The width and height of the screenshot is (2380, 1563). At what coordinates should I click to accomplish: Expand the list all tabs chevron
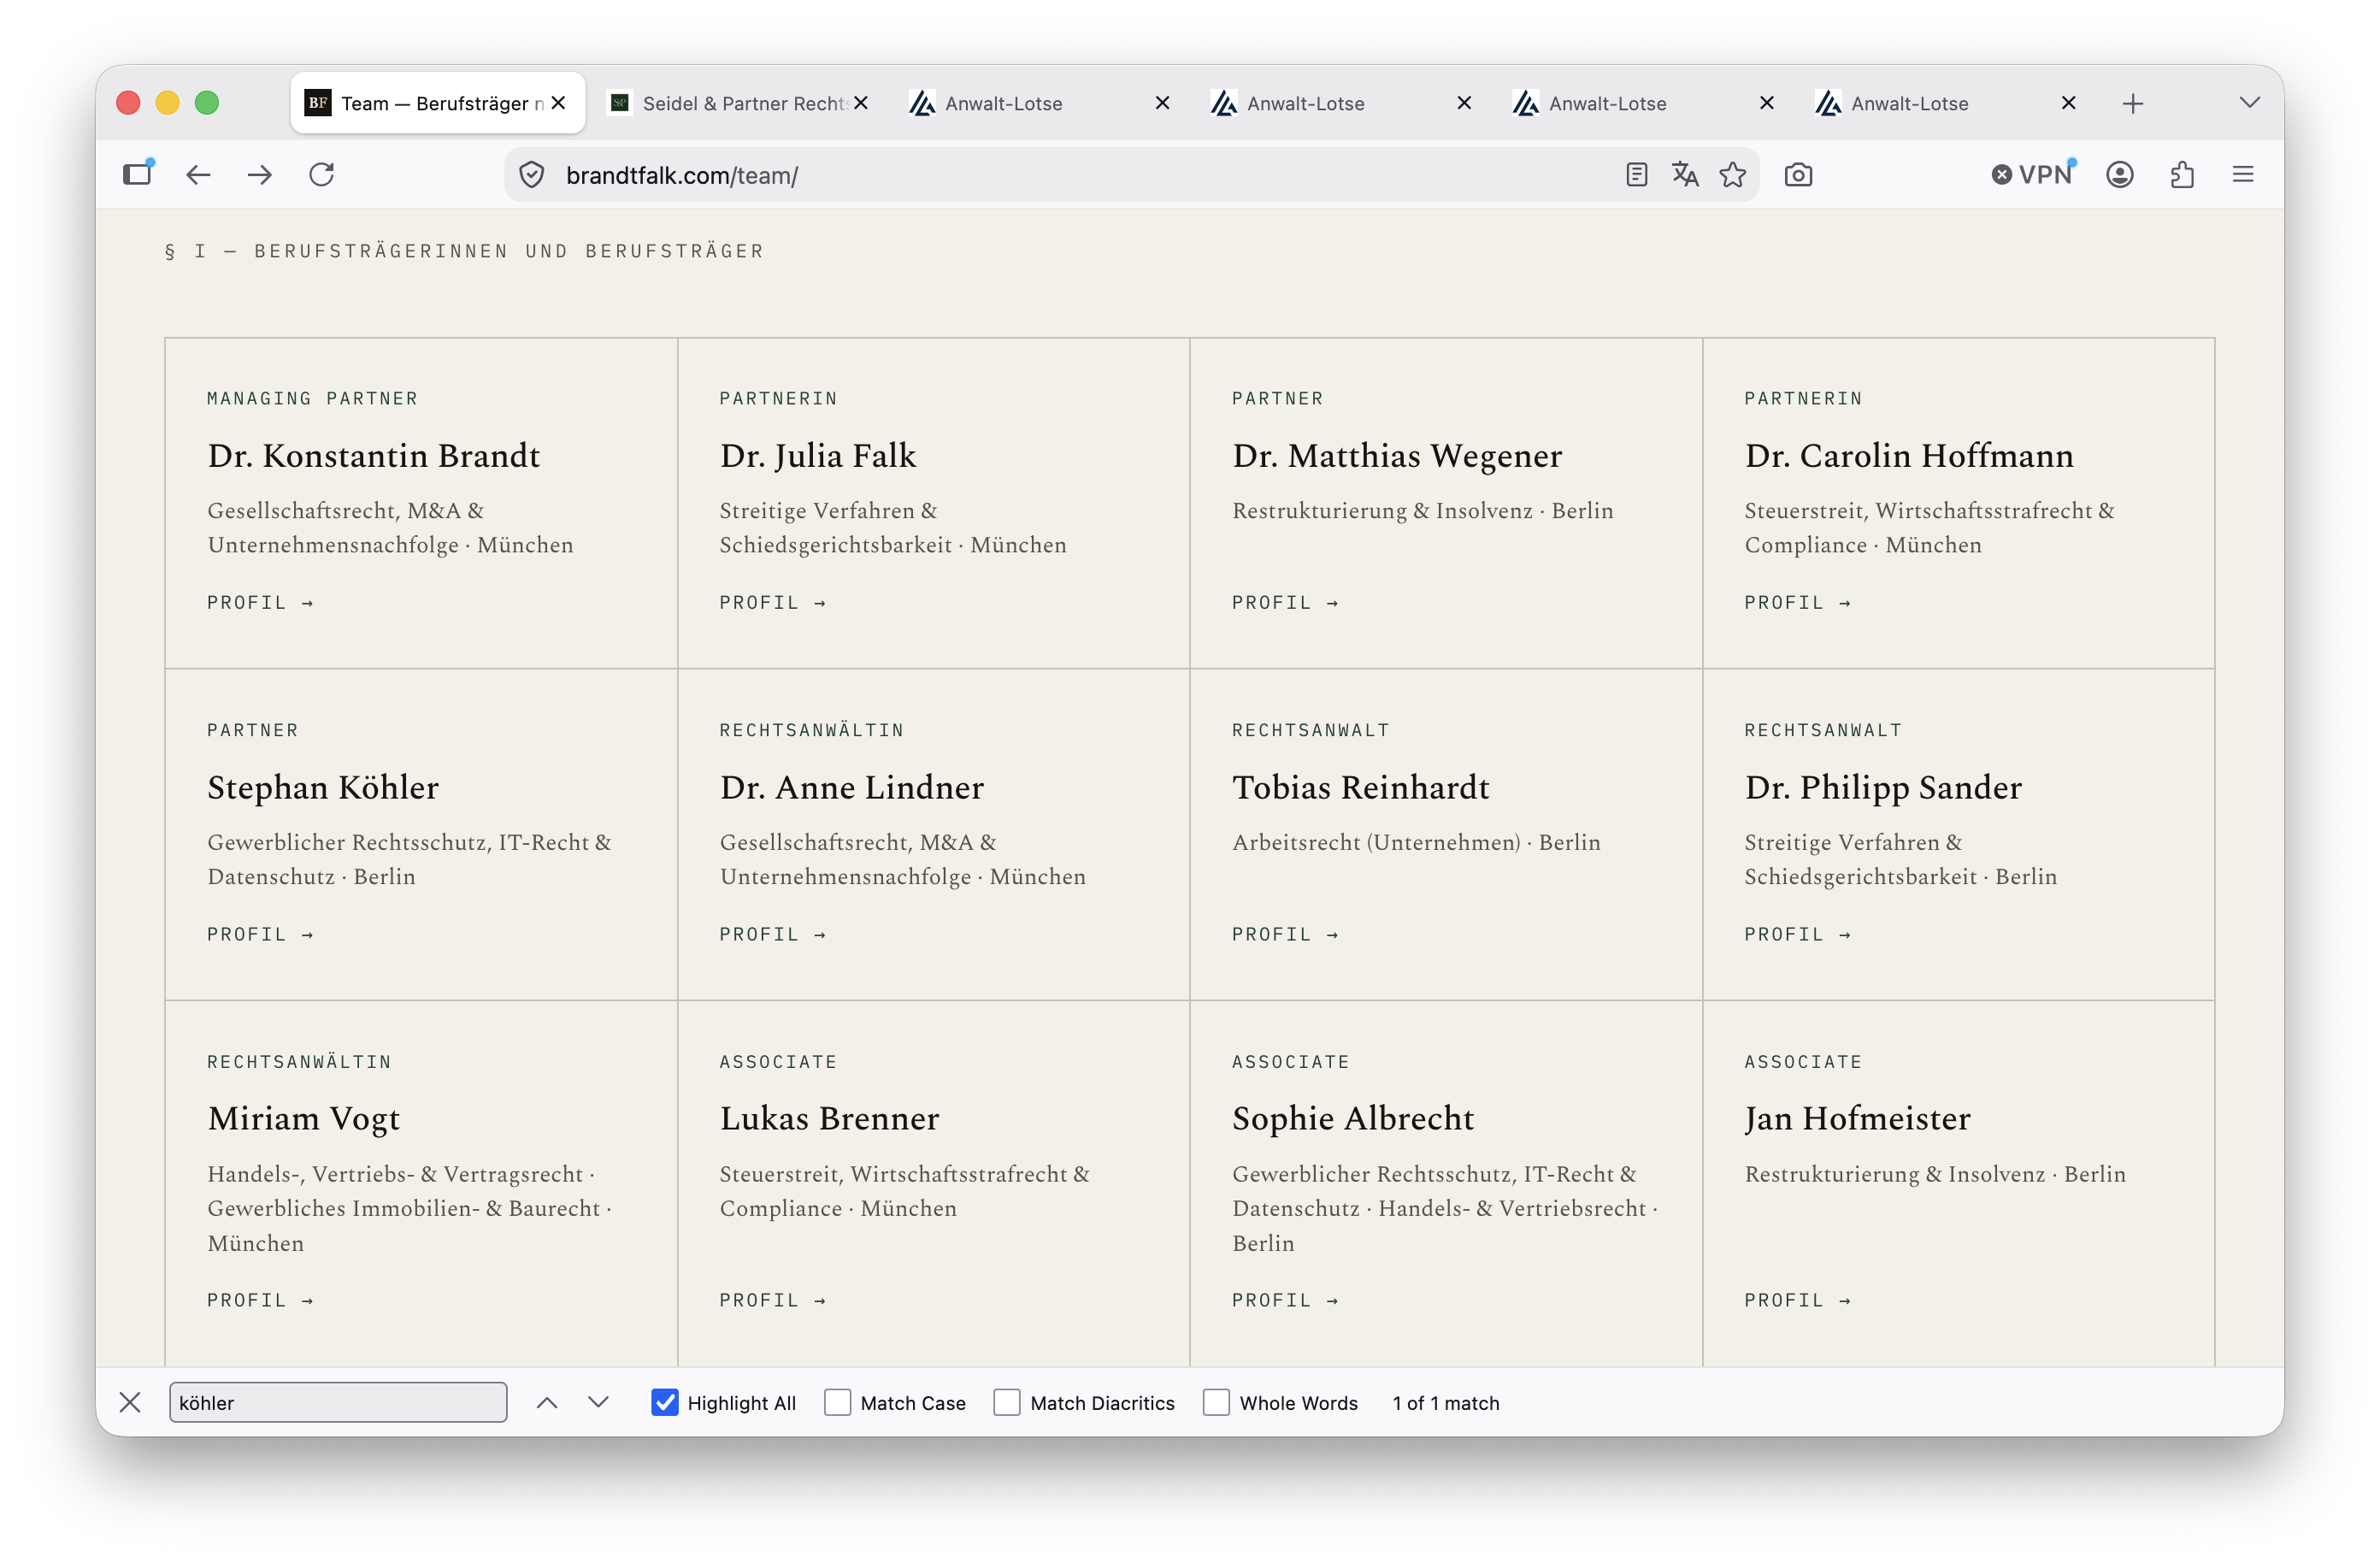pos(2249,103)
